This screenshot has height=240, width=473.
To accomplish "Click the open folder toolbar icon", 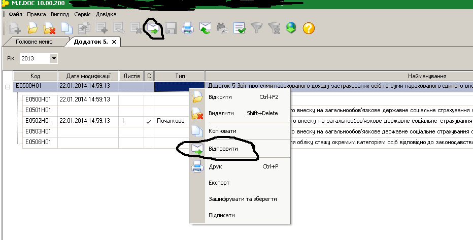I will pos(32,28).
